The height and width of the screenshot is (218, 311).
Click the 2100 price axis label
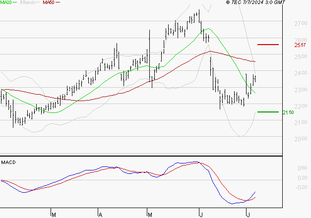(x=301, y=123)
